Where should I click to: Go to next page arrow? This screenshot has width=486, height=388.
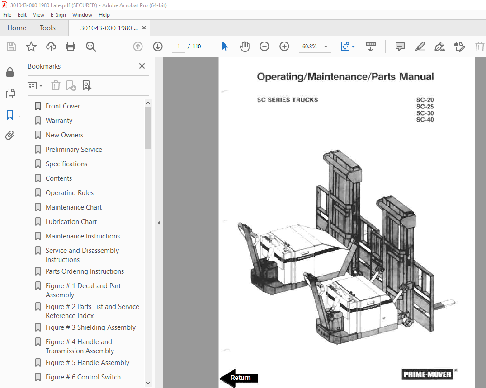coord(158,47)
